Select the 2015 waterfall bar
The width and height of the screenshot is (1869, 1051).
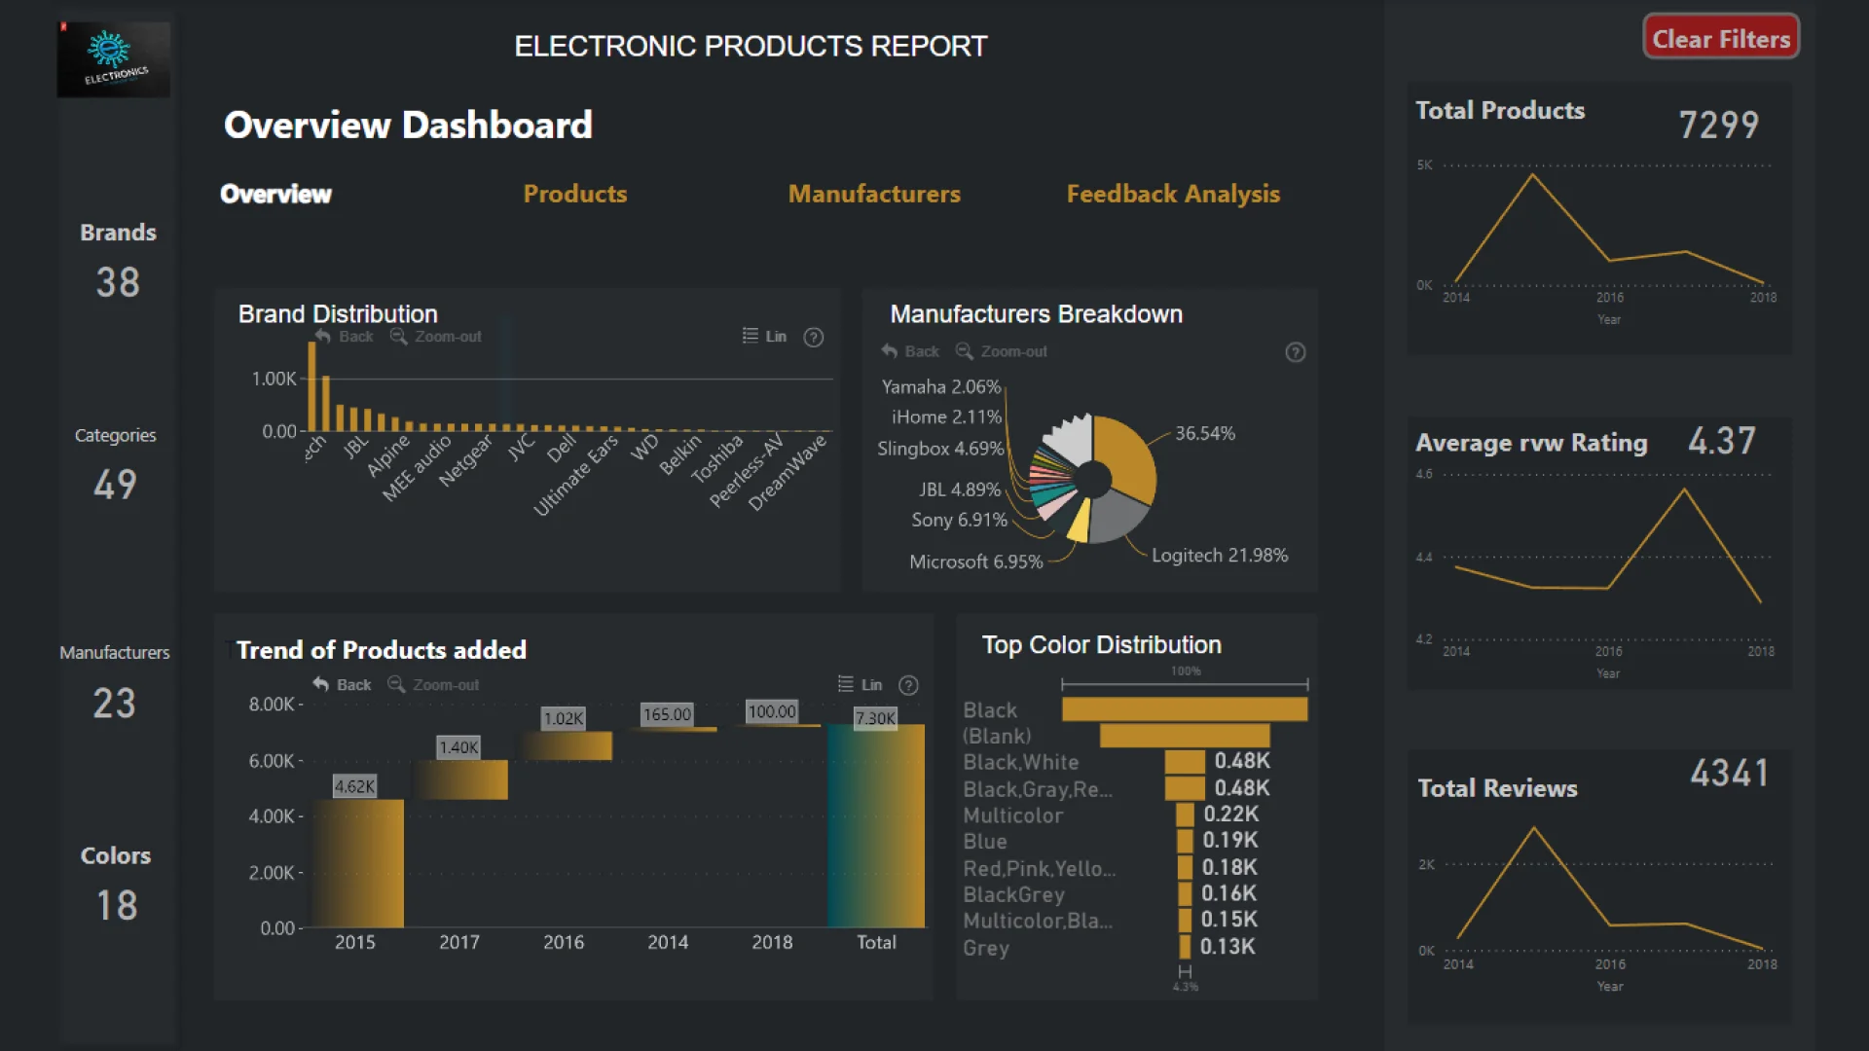coord(356,863)
